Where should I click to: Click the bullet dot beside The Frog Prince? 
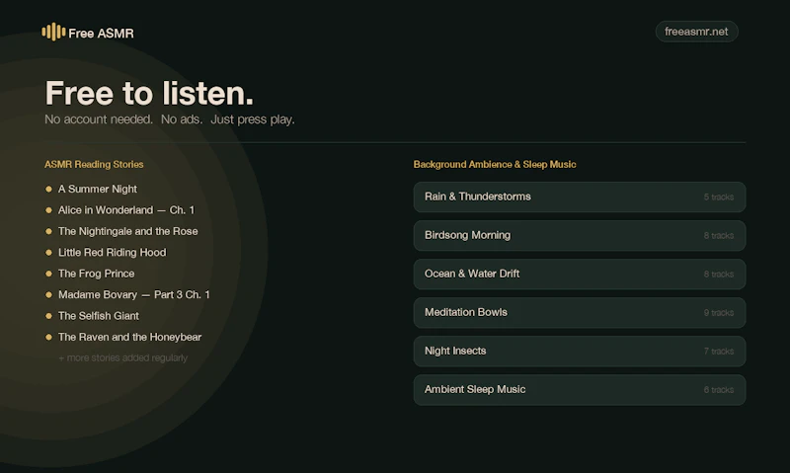[x=48, y=274]
